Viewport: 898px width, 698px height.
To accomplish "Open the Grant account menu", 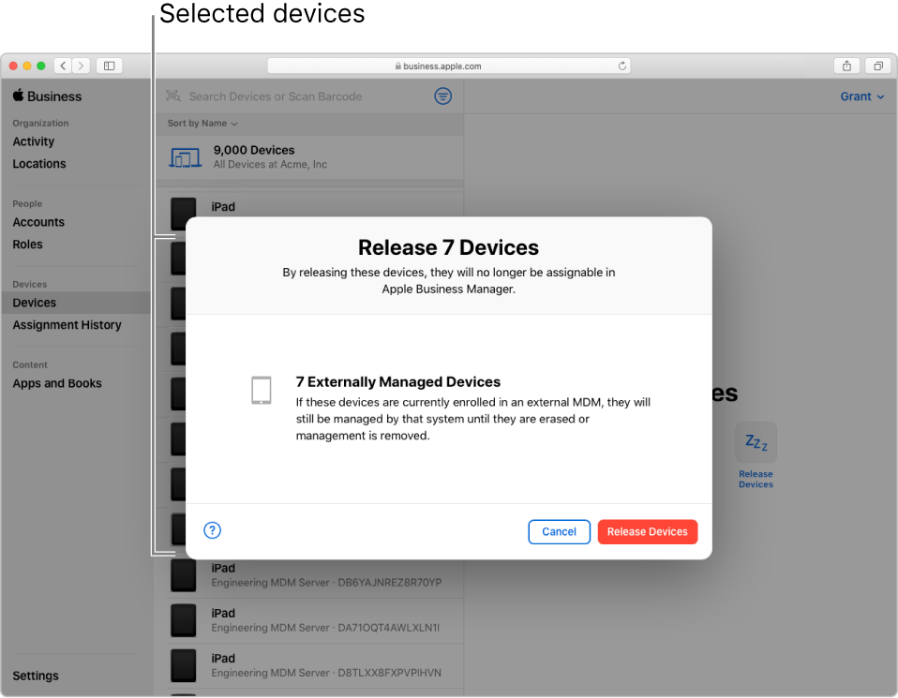I will click(862, 97).
